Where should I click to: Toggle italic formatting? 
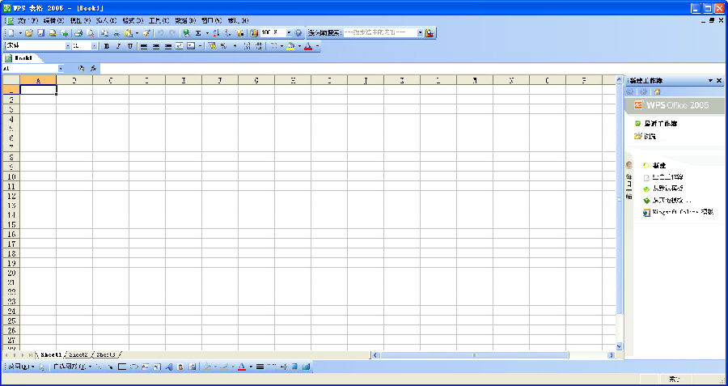point(118,46)
